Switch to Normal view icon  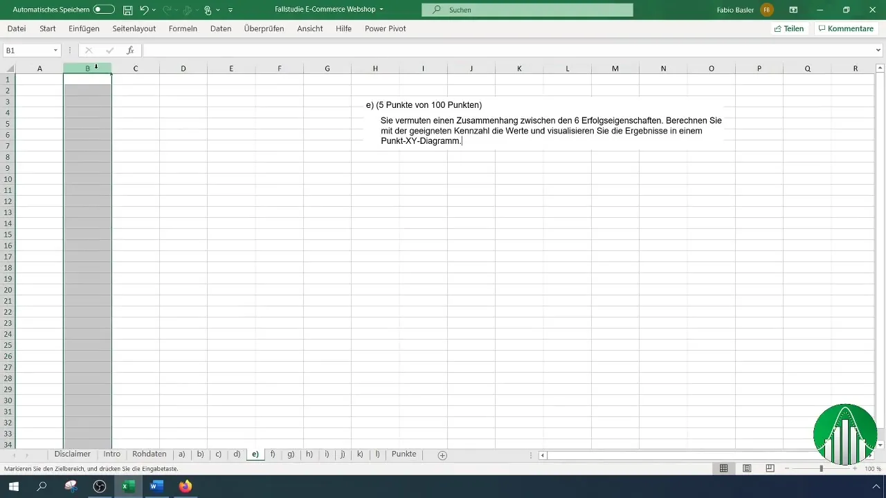[x=723, y=468]
